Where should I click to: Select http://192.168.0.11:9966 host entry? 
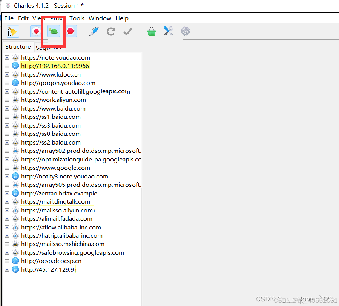55,66
